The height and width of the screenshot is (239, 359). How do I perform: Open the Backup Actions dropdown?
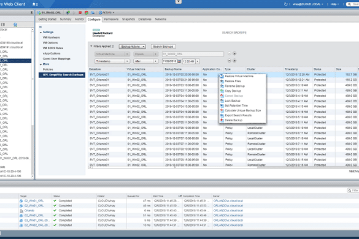[x=133, y=47]
